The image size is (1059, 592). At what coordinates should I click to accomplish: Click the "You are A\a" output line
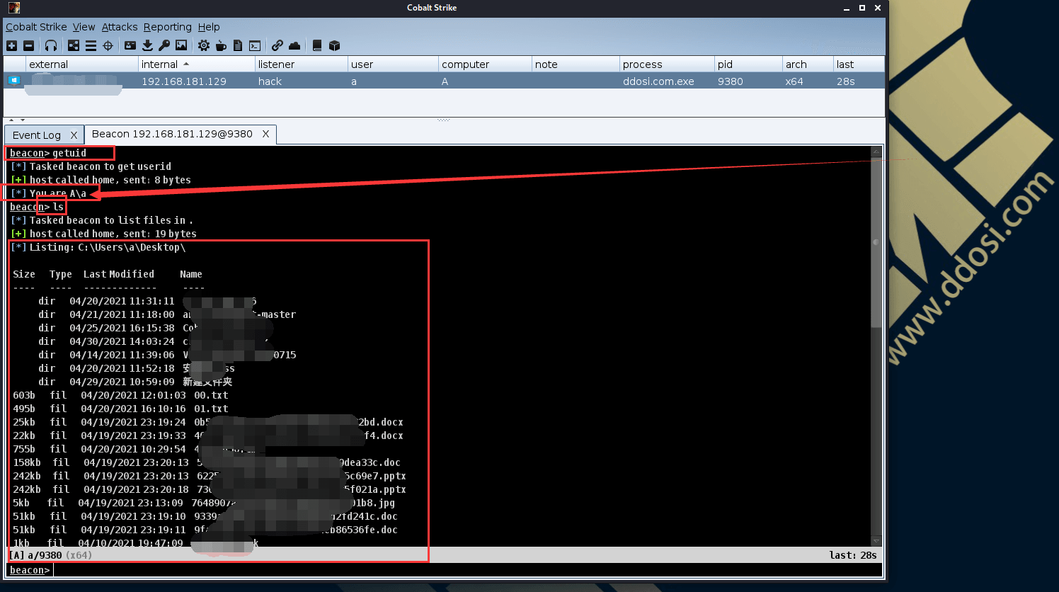coord(49,193)
